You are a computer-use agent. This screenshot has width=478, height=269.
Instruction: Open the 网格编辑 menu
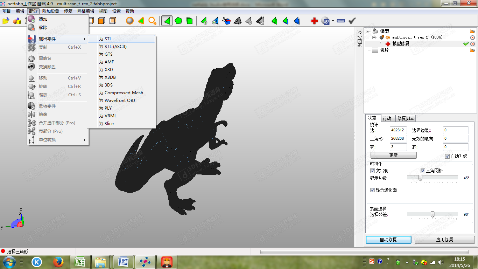(x=85, y=11)
